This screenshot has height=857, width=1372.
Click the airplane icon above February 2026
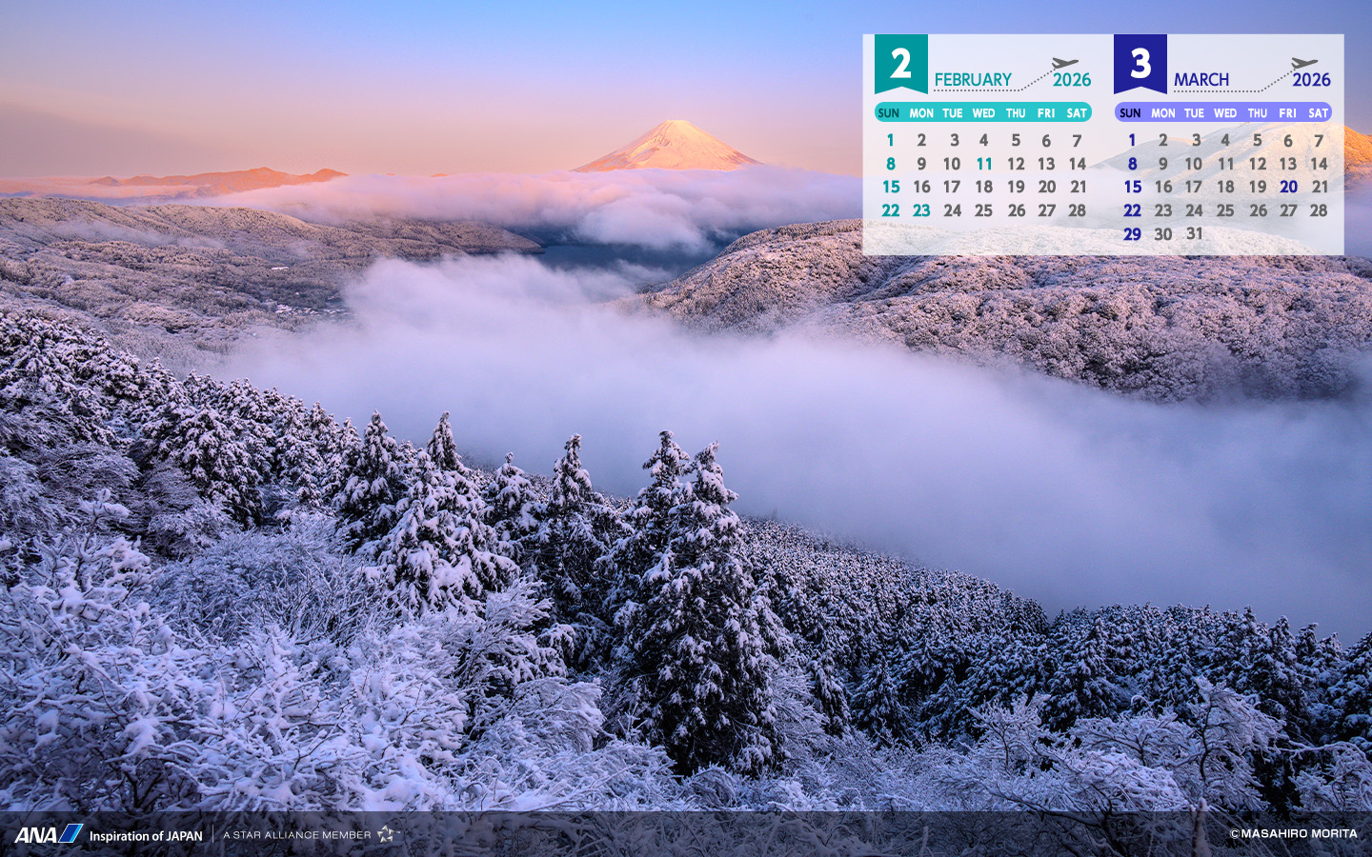click(x=1064, y=64)
